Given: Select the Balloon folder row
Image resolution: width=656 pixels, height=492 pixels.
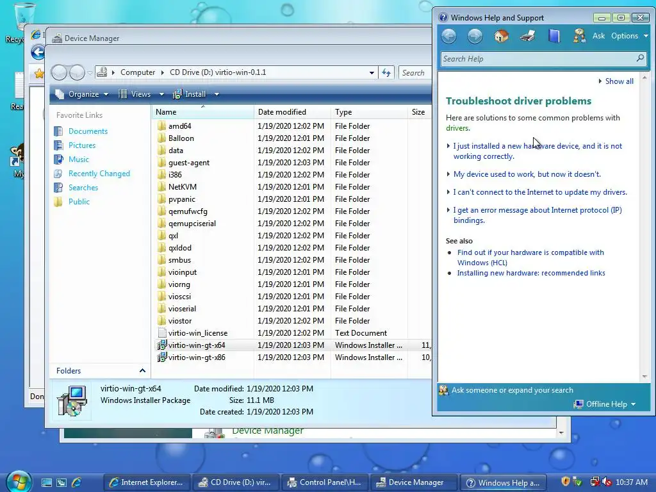Looking at the screenshot, I should click(291, 138).
